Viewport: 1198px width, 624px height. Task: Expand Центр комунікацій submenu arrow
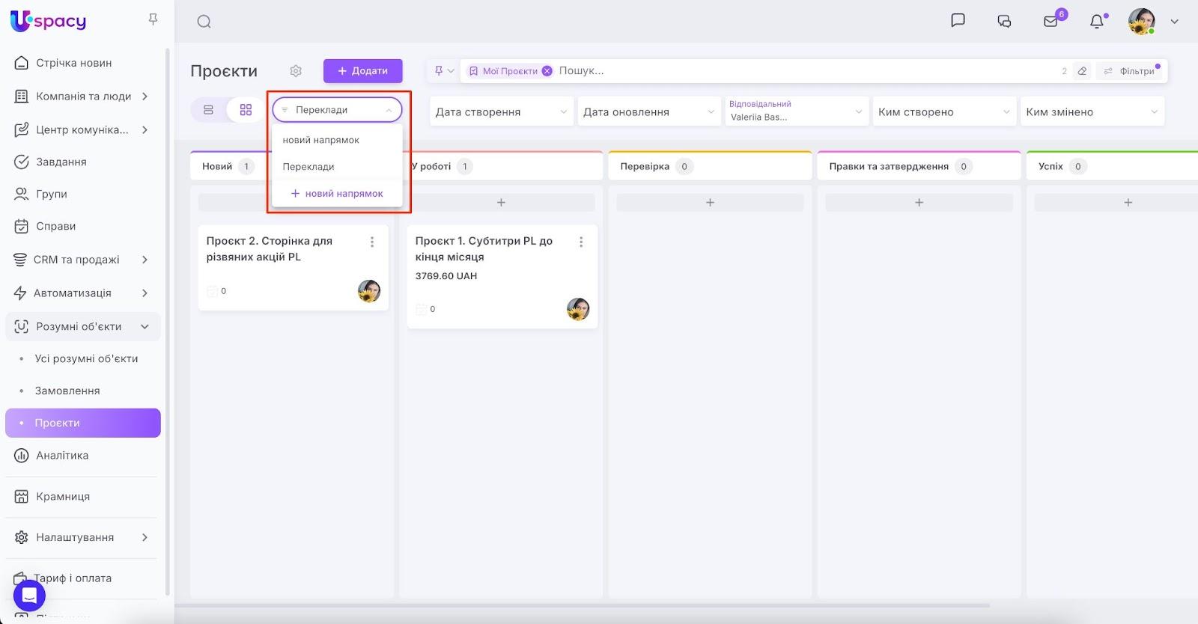coord(145,129)
